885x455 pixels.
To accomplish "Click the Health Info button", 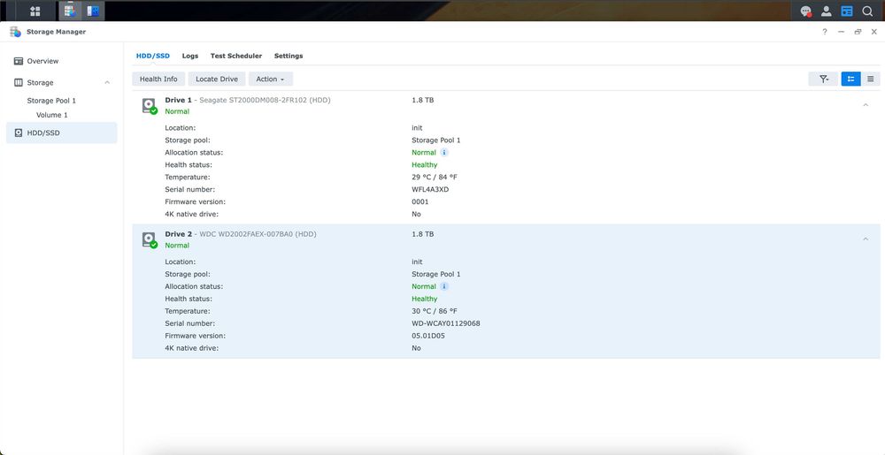I will (x=158, y=79).
